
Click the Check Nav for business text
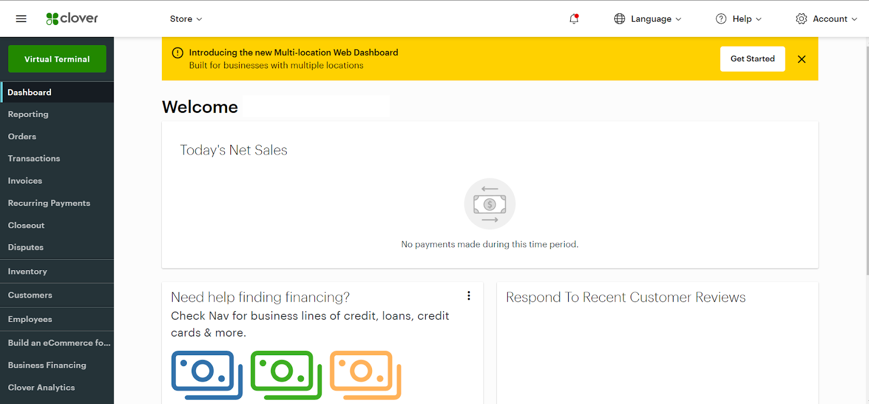tap(310, 324)
